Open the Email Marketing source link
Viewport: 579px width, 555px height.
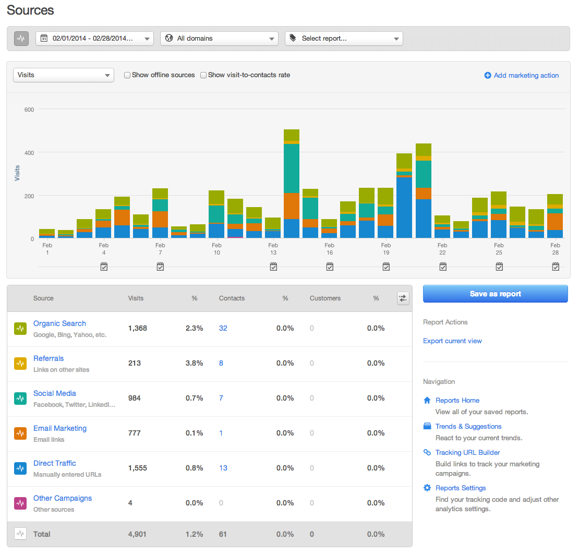60,428
